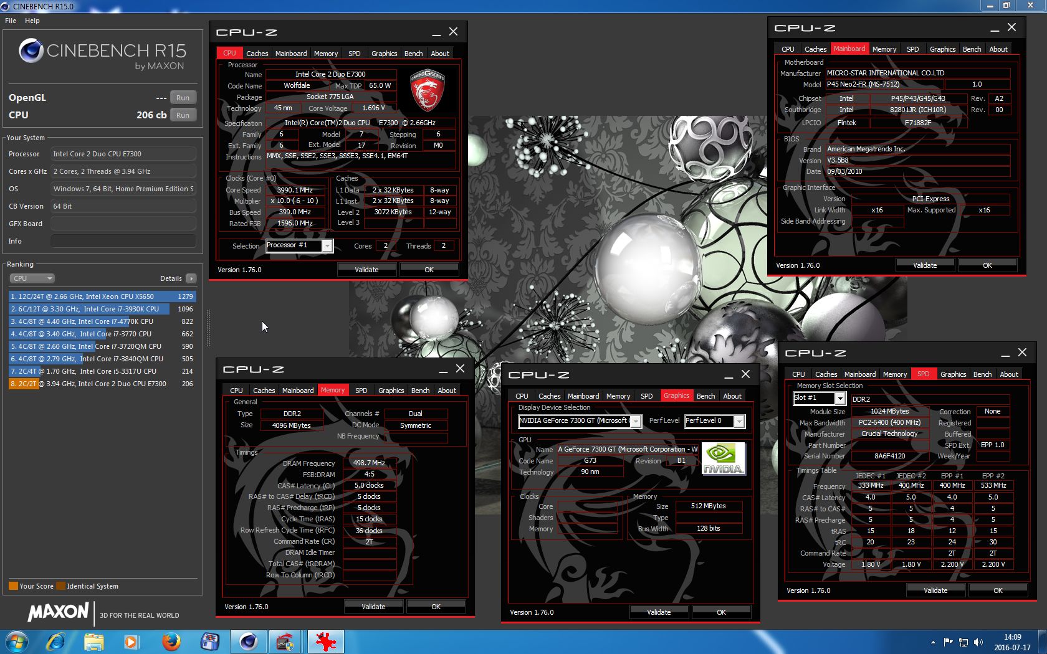Launch Internet Explorer from taskbar

[x=56, y=642]
